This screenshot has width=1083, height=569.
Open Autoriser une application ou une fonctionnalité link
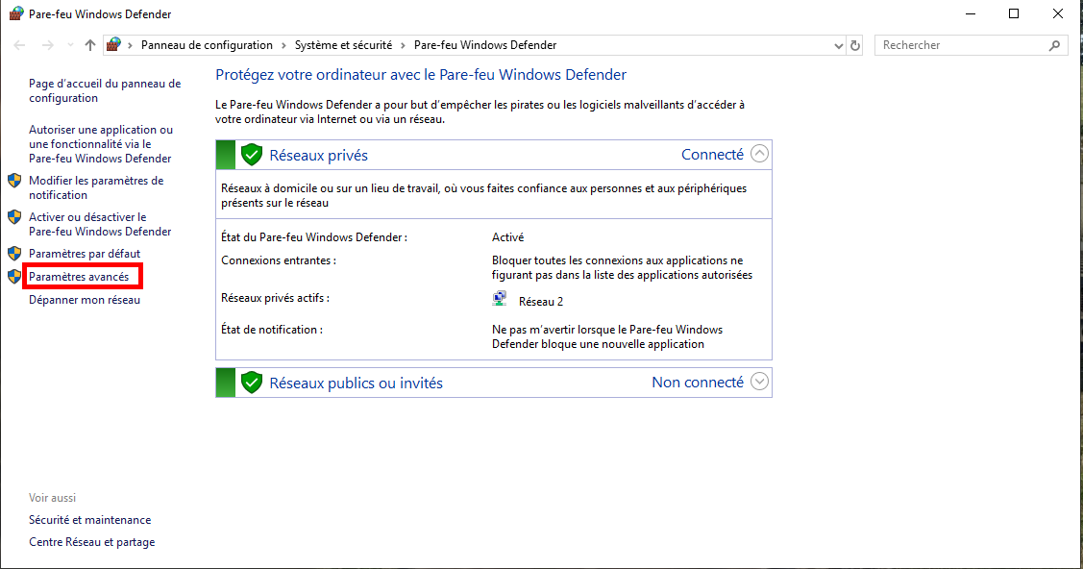click(101, 143)
